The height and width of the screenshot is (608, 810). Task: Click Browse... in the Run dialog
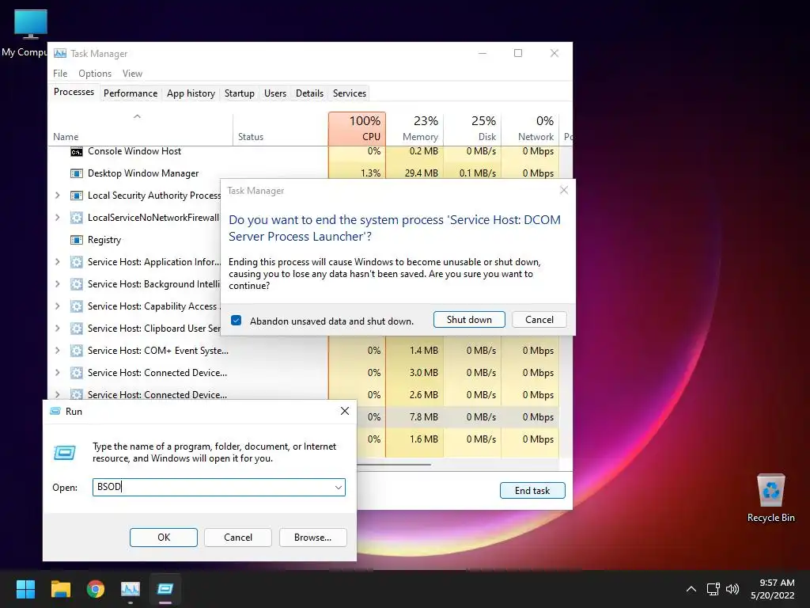[312, 538]
